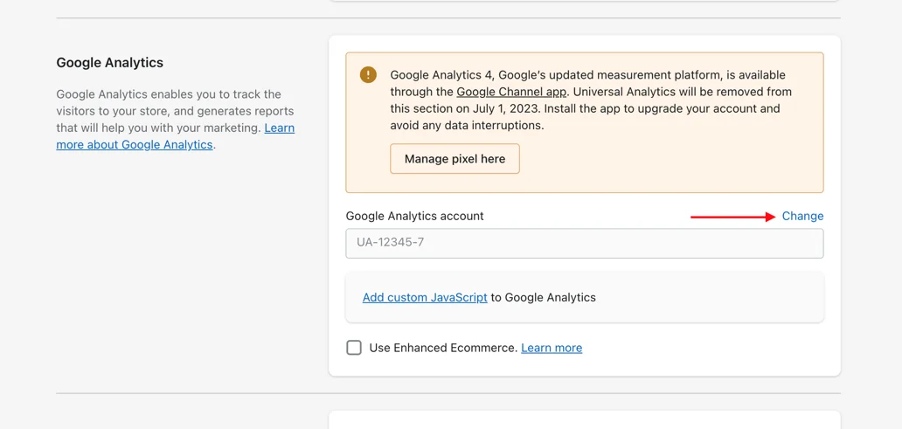Click the Use Enhanced Ecommerce label text
Image resolution: width=902 pixels, height=429 pixels.
coord(443,348)
